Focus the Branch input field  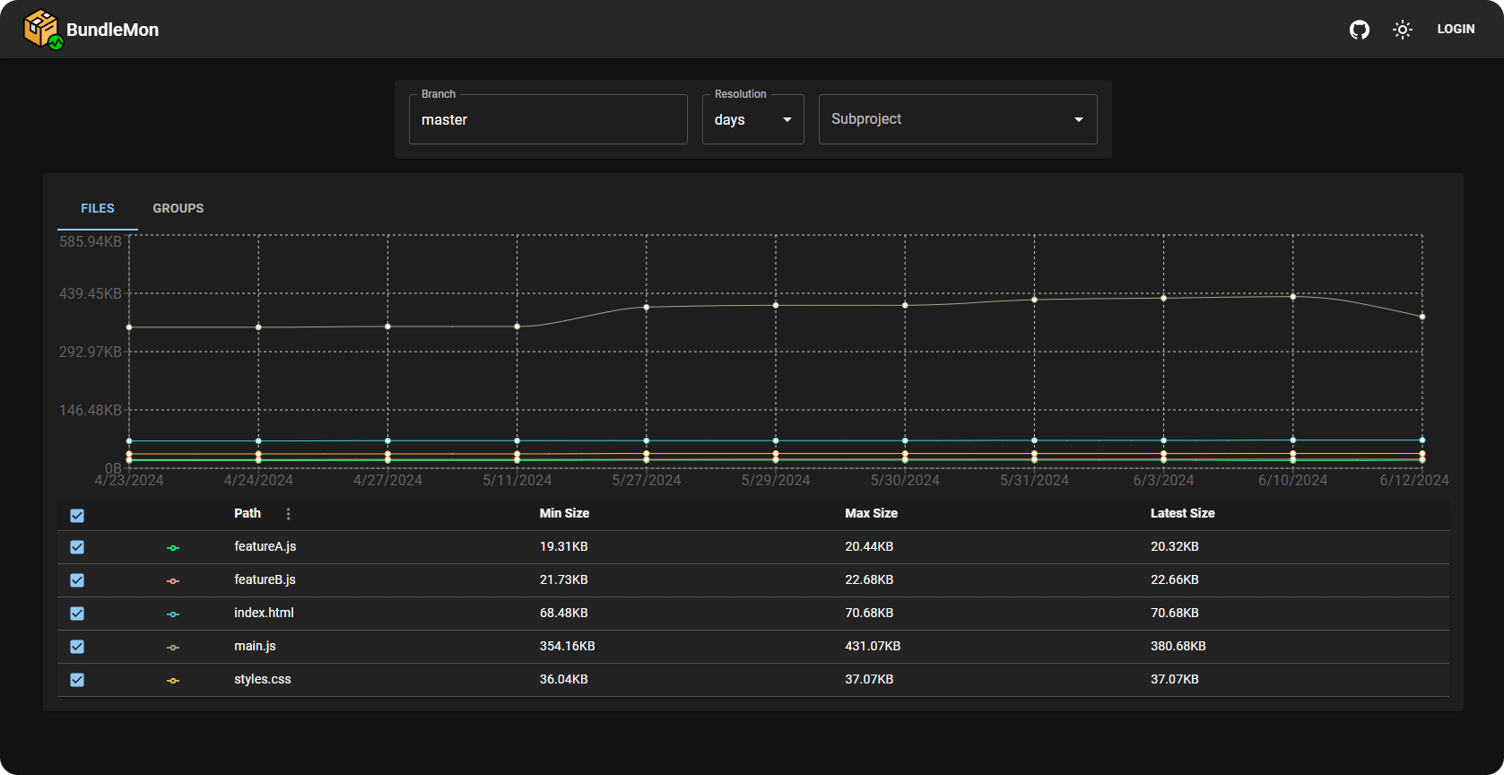[548, 119]
